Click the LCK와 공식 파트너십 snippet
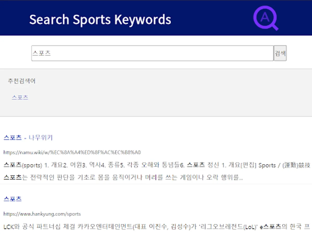 pos(157,227)
